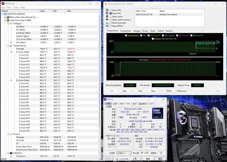Collapse the DESKTOP-4L8QQPL tree node
Image resolution: width=227 pixels, height=162 pixels.
point(2,14)
